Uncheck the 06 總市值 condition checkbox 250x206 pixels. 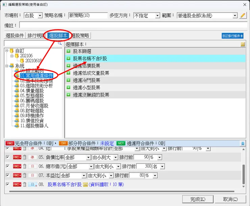[x=7, y=166]
